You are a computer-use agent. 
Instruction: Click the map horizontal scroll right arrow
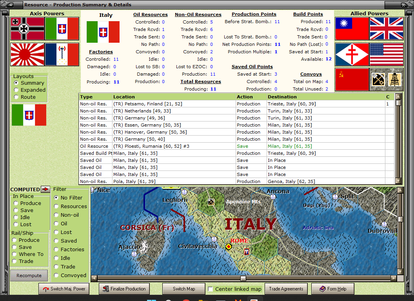(394, 278)
